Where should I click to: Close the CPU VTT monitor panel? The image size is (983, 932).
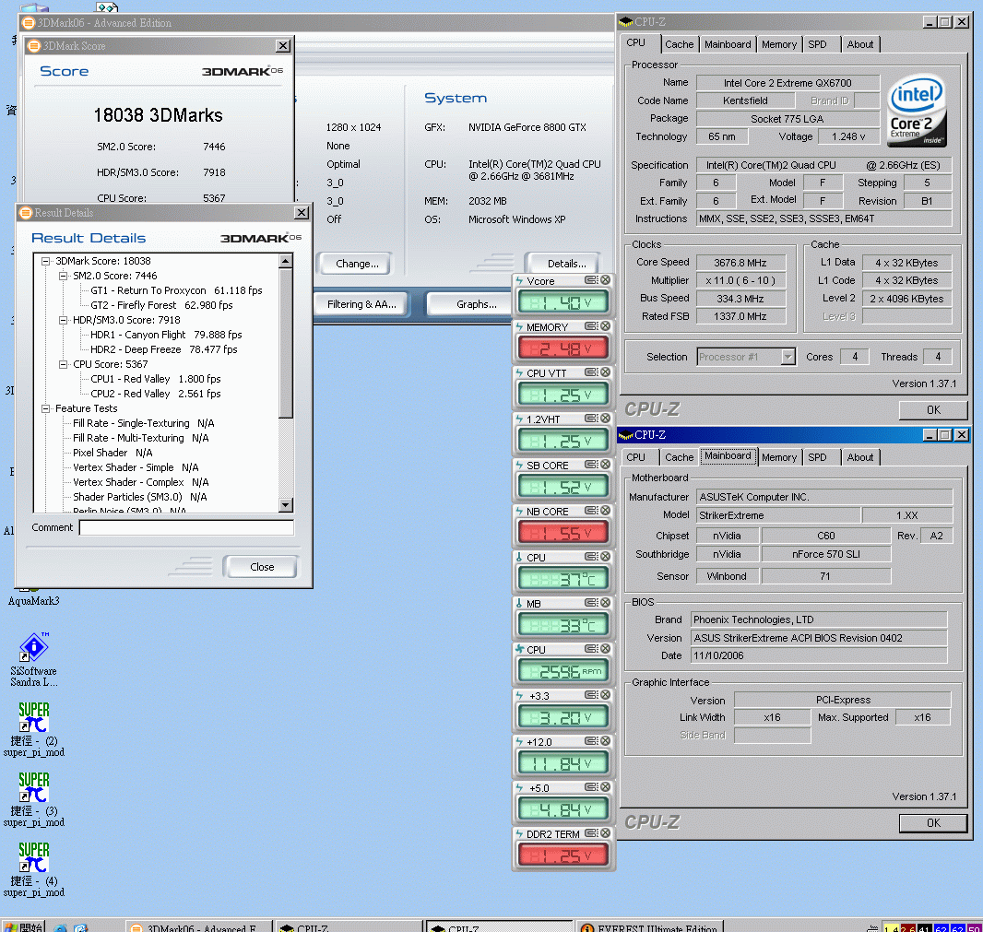click(x=606, y=372)
